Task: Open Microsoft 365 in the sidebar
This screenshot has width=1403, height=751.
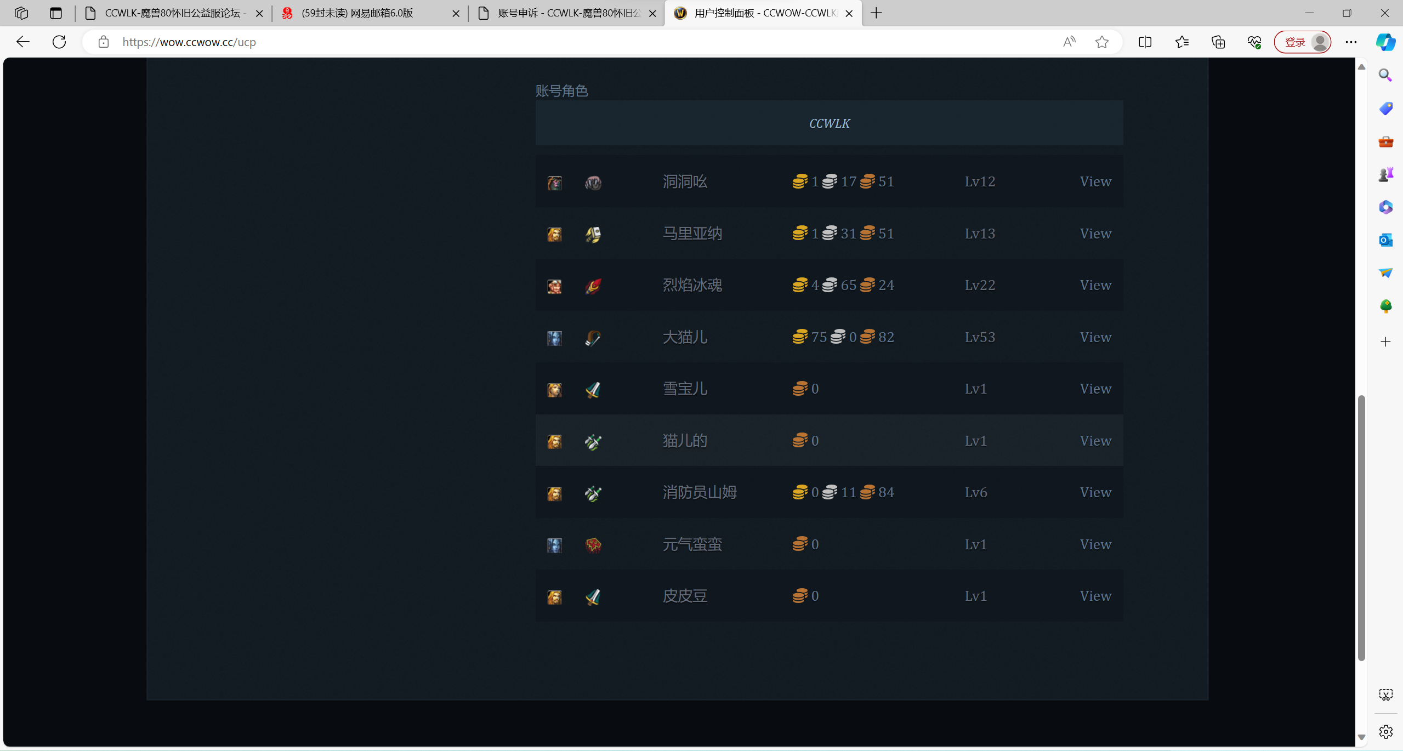Action: tap(1385, 207)
